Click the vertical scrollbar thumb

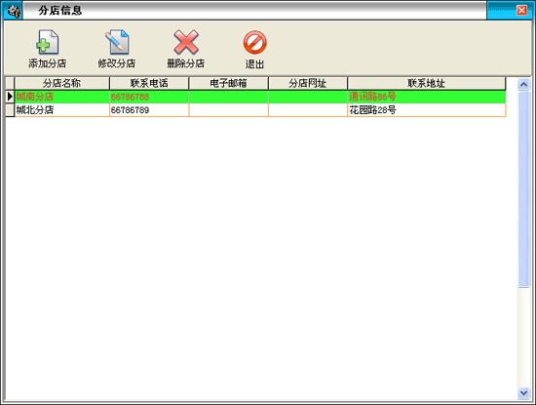523,189
